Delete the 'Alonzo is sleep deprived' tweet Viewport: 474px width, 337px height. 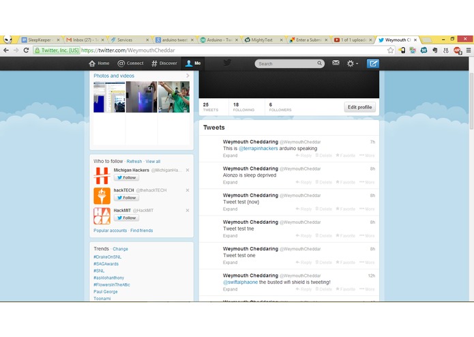pos(324,182)
